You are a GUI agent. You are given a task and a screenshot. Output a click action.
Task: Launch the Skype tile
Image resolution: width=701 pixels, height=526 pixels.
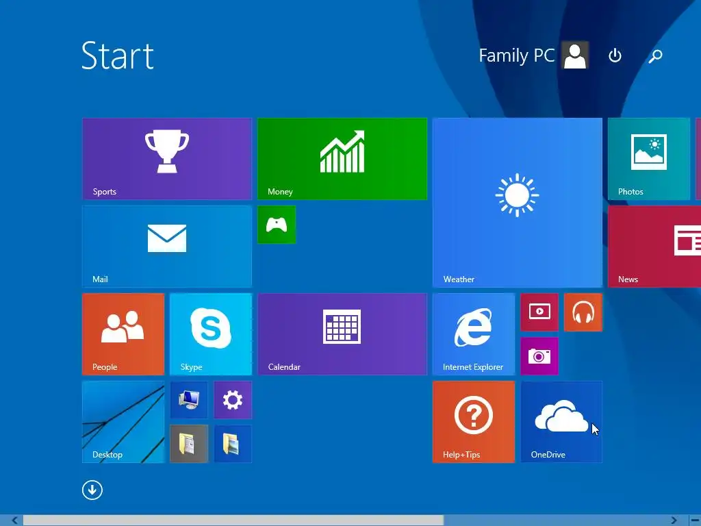(211, 334)
